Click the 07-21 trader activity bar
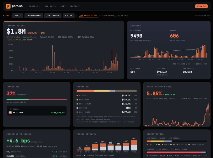 pos(134,145)
